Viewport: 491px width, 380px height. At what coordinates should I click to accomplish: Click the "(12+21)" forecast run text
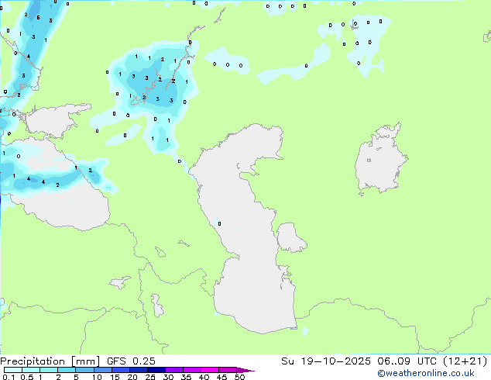point(465,361)
